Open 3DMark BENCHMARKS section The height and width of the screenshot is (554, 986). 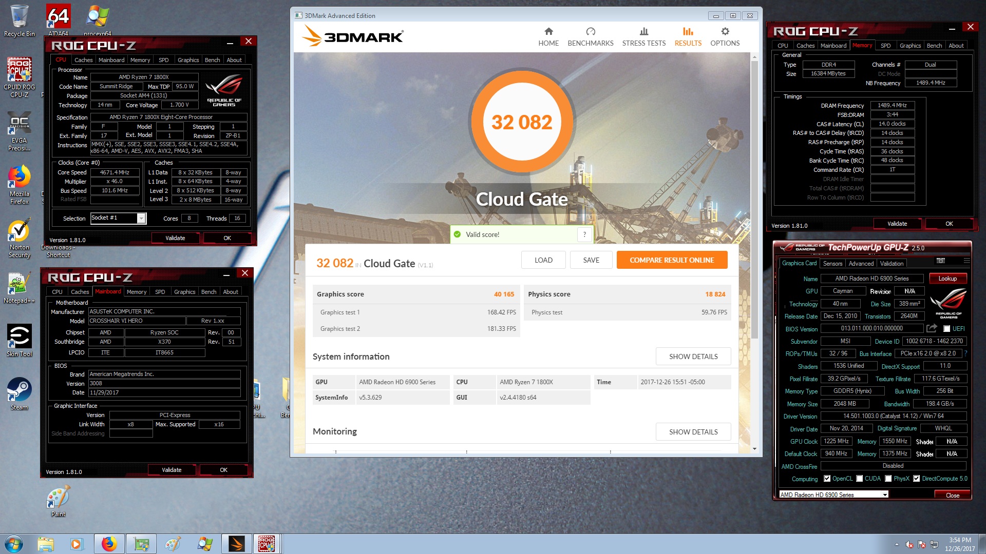click(591, 37)
